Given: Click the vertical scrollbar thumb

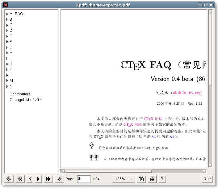Looking at the screenshot, I should point(210,50).
